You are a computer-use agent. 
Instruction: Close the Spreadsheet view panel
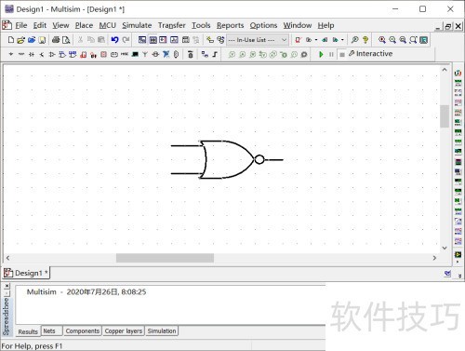7,285
